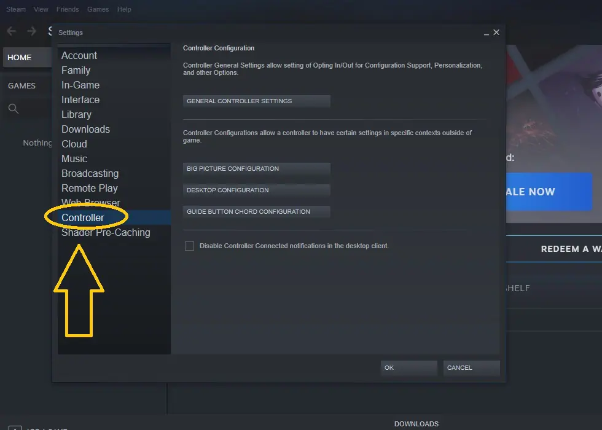Screen dimensions: 602x430
Task: Click the blue sale banner button
Action: [x=549, y=191]
